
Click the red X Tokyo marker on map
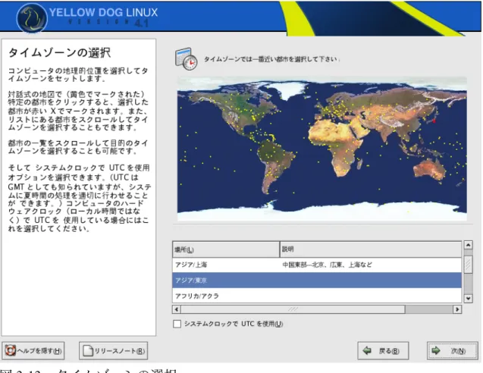pyautogui.click(x=434, y=121)
